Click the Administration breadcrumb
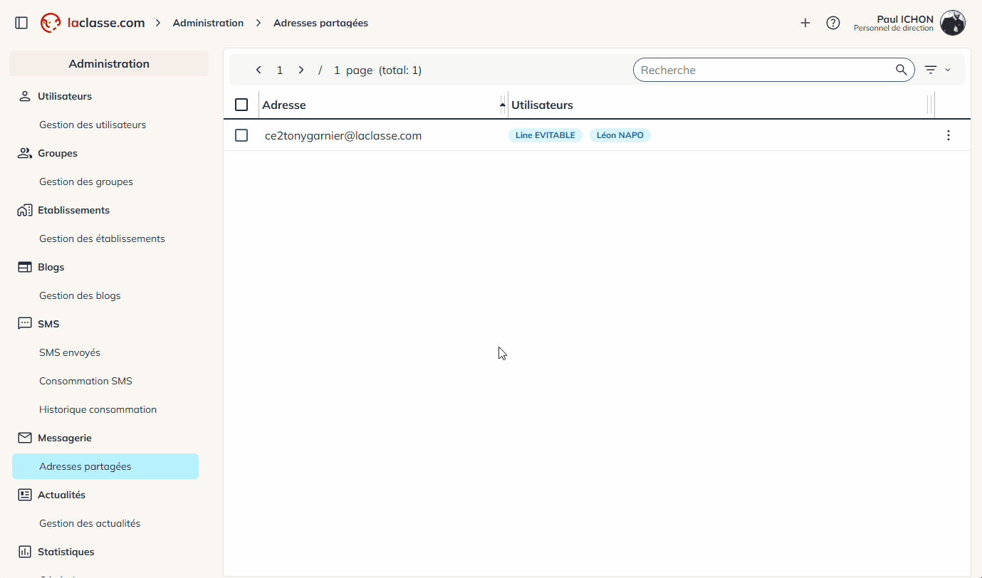 tap(208, 23)
